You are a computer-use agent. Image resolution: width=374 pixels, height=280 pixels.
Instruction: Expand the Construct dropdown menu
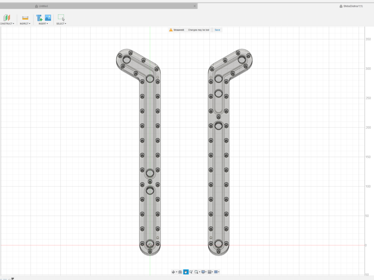tap(13, 23)
